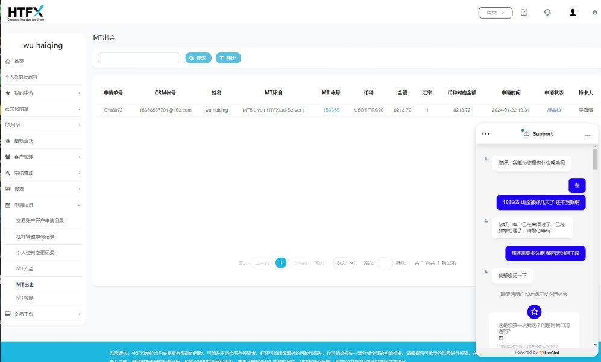This screenshot has height=362, width=601.
Task: Click 尾页 last page link
Action: point(319,263)
